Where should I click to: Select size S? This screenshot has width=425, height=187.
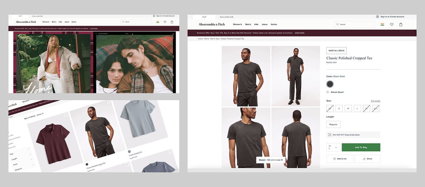click(339, 109)
